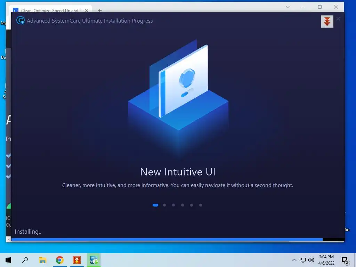Open network status tray icon
This screenshot has height=267, width=356.
coord(303,260)
